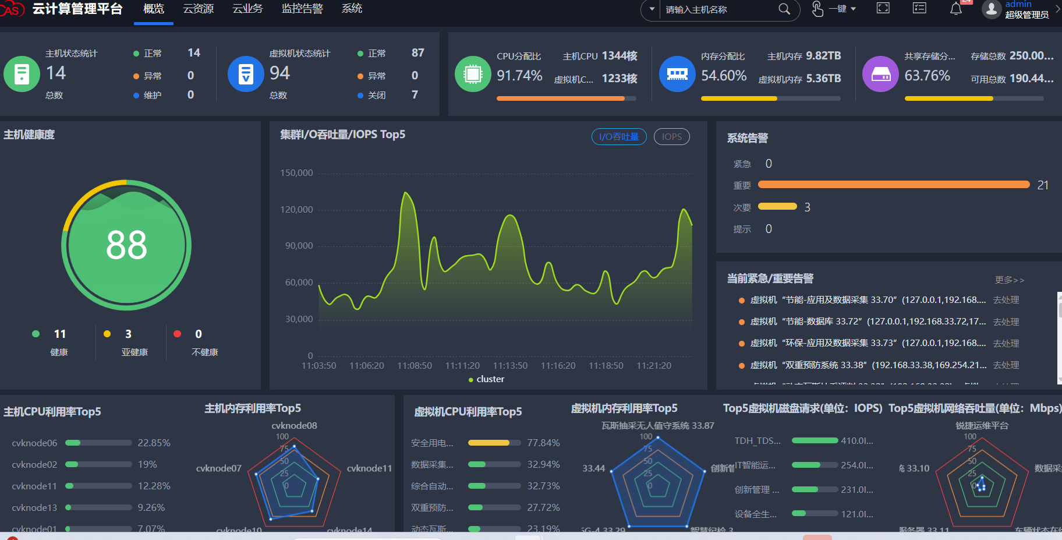Click virtual machine 正常 count 87
Screen dimensions: 1062x540
418,53
